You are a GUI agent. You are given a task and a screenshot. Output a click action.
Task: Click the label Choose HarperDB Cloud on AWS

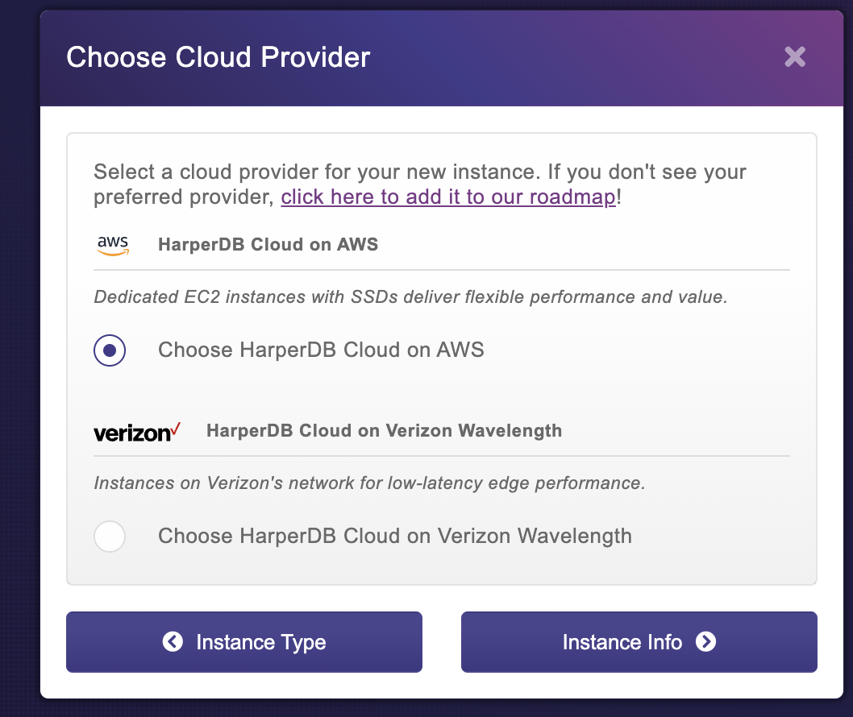[321, 350]
